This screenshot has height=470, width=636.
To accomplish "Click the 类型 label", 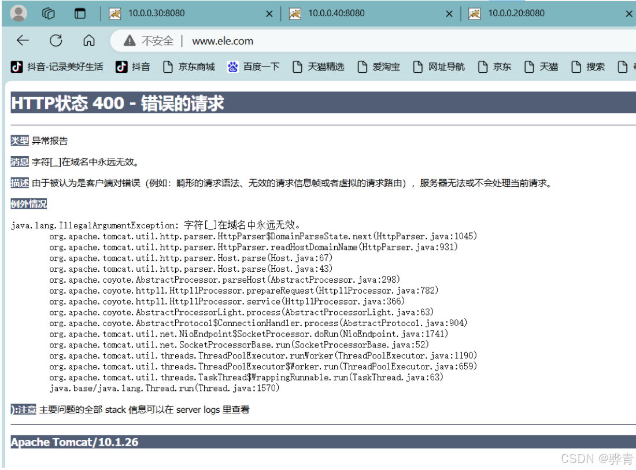I will [20, 140].
